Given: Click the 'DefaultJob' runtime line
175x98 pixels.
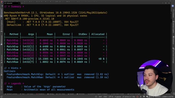Looking at the screenshot, I should click(43, 25).
